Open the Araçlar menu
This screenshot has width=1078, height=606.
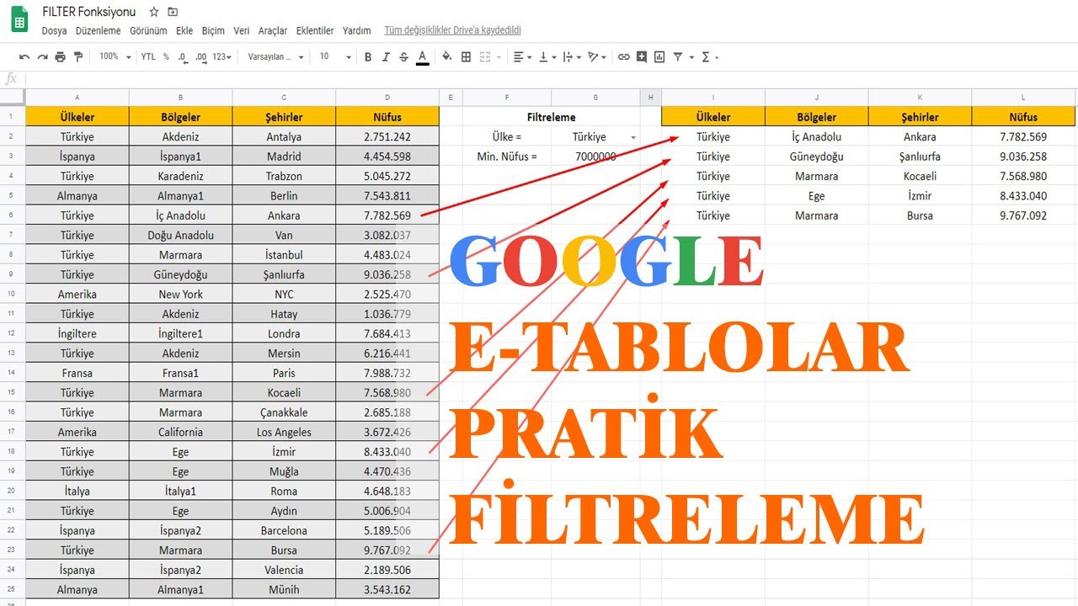[273, 30]
